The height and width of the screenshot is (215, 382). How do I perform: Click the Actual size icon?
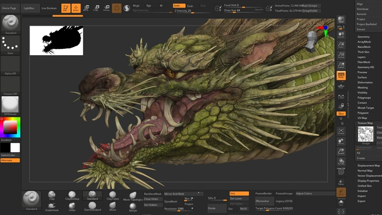click(x=341, y=55)
